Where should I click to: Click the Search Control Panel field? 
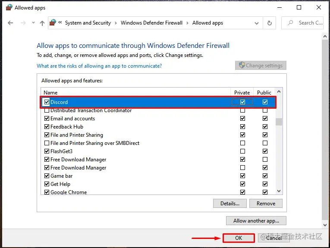302,23
